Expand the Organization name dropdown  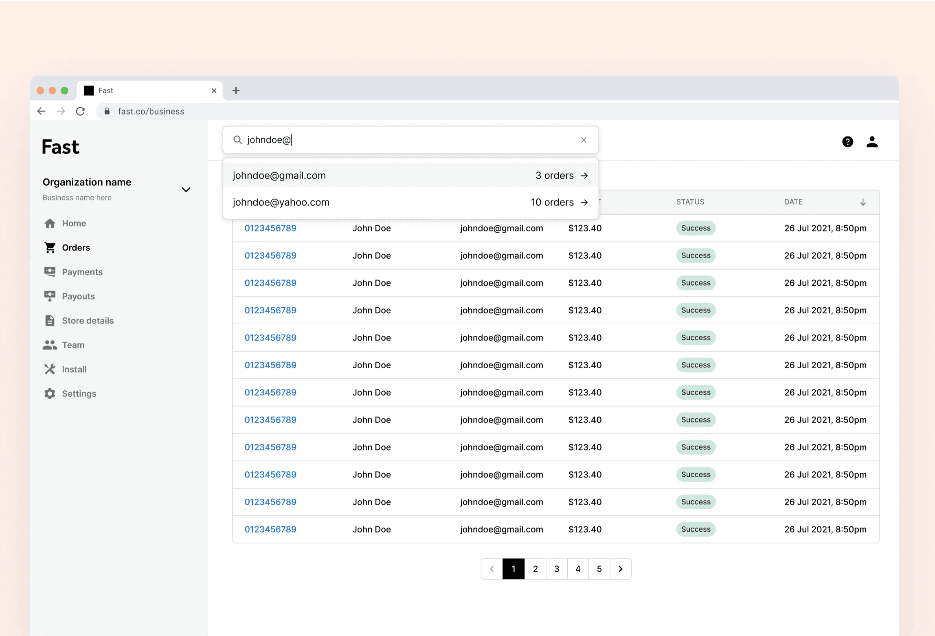click(x=186, y=189)
